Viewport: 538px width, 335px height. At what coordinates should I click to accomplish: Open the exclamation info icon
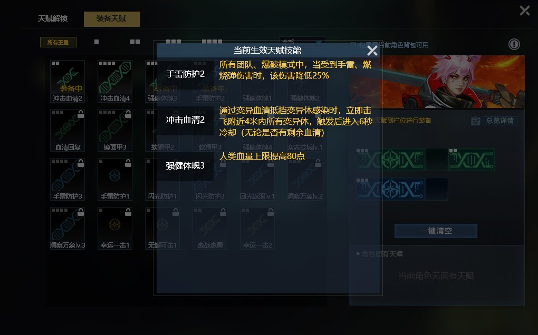click(x=514, y=44)
